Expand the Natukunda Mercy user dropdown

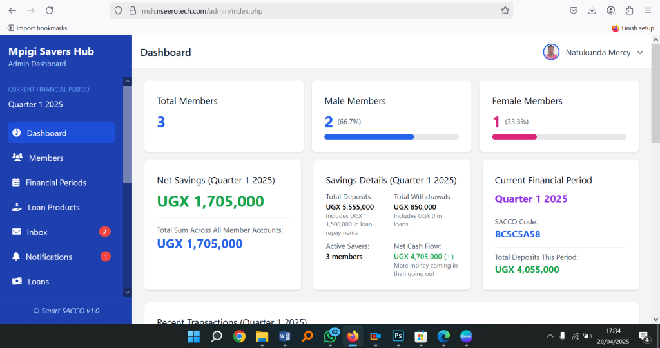click(x=640, y=53)
